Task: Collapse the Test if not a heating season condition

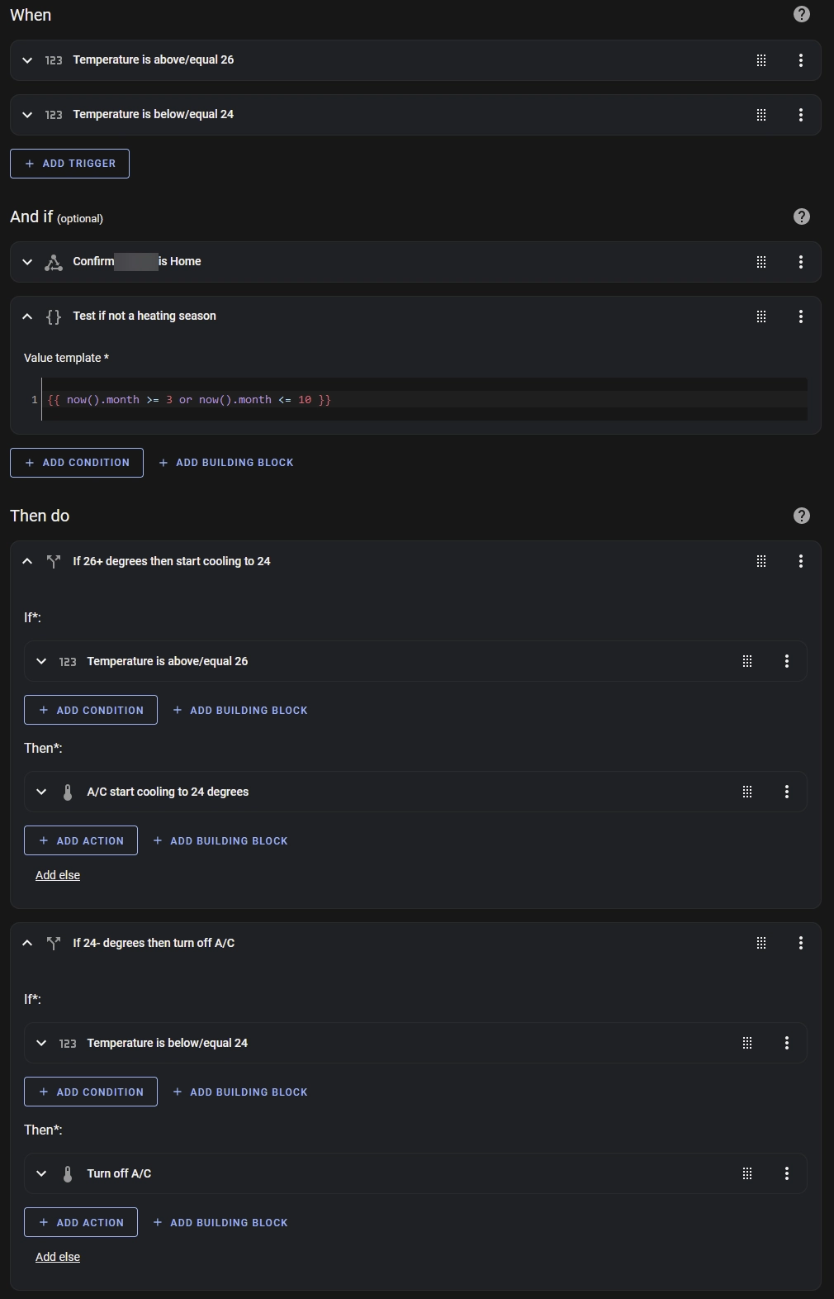Action: (x=27, y=316)
